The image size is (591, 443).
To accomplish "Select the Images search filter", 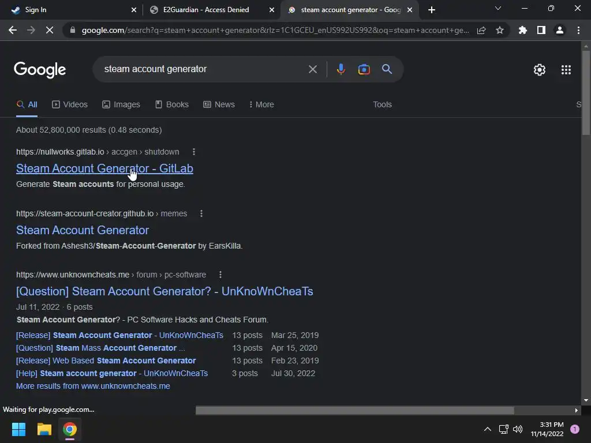I will point(121,105).
